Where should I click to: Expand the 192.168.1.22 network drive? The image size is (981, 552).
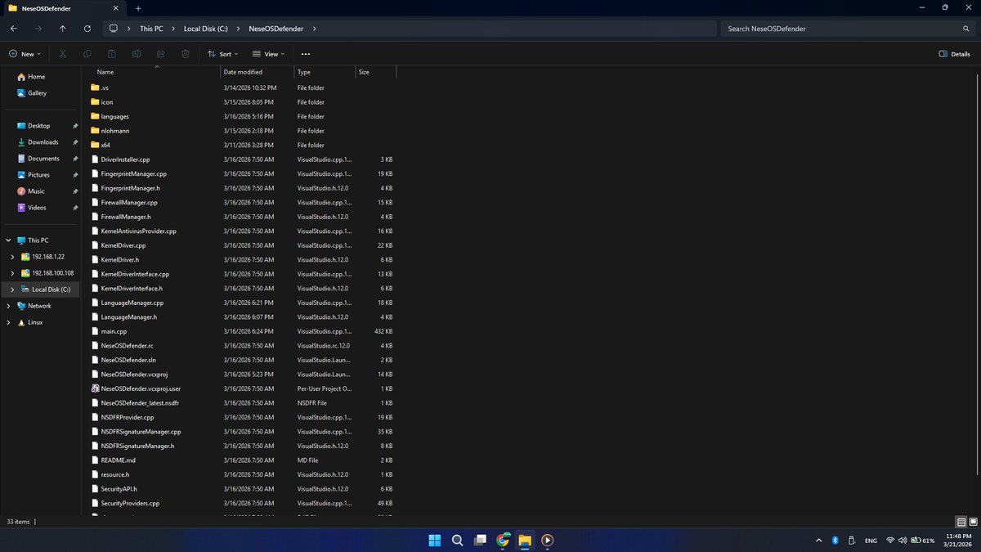click(x=12, y=257)
